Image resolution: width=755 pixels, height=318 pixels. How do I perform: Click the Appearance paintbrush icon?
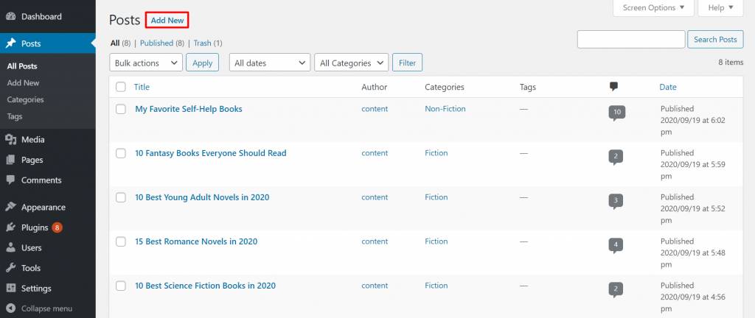(11, 208)
